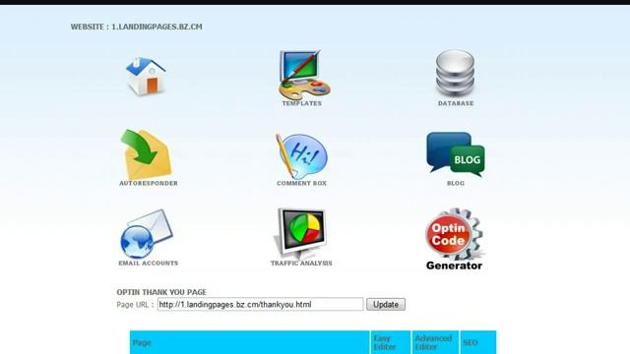Open the Autoresponder envelope icon
The image size is (630, 354).
[147, 154]
